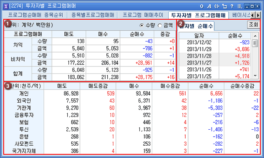
Task: Select the scrollbar thumb in the daily net-buy list
Action: [x=255, y=43]
